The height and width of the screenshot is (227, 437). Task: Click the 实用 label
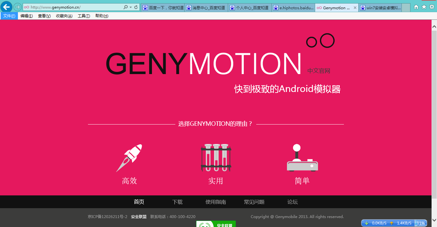pyautogui.click(x=216, y=181)
